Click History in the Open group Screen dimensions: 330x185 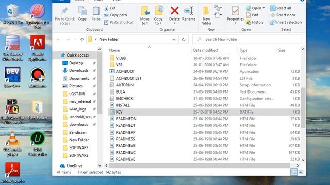pyautogui.click(x=255, y=22)
